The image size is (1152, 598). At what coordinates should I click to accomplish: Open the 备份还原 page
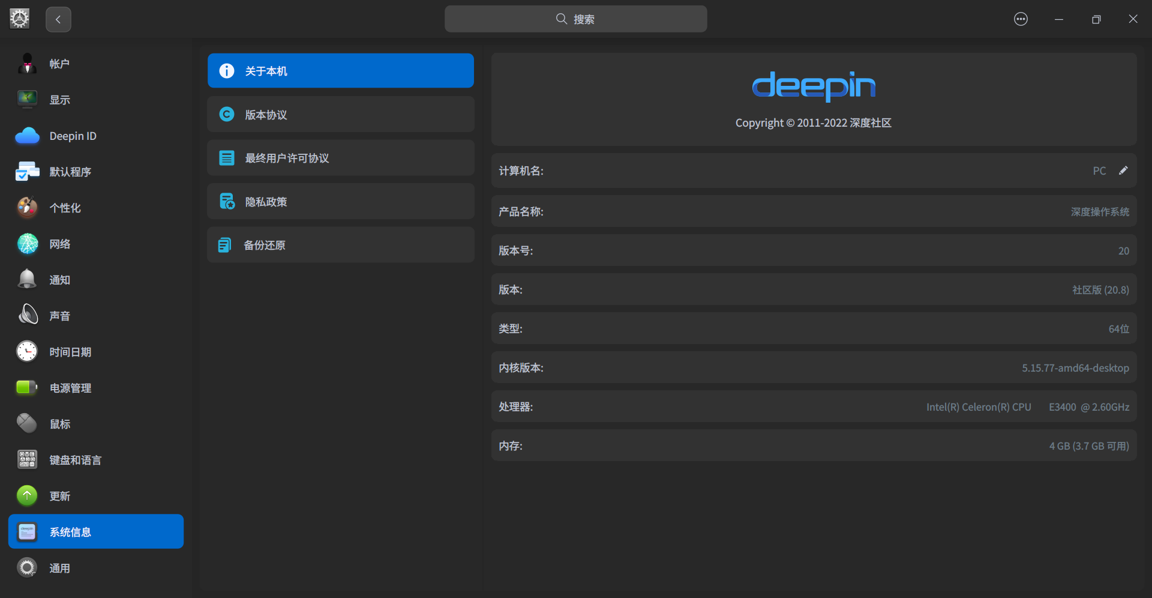click(341, 245)
